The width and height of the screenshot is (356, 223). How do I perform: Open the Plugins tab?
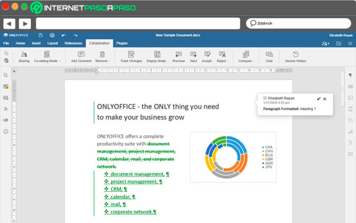tap(122, 43)
